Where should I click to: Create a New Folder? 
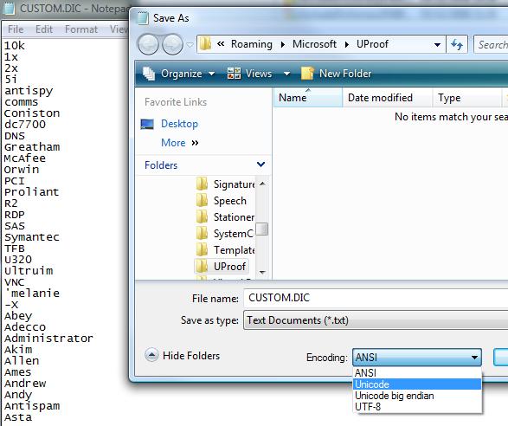[x=336, y=74]
